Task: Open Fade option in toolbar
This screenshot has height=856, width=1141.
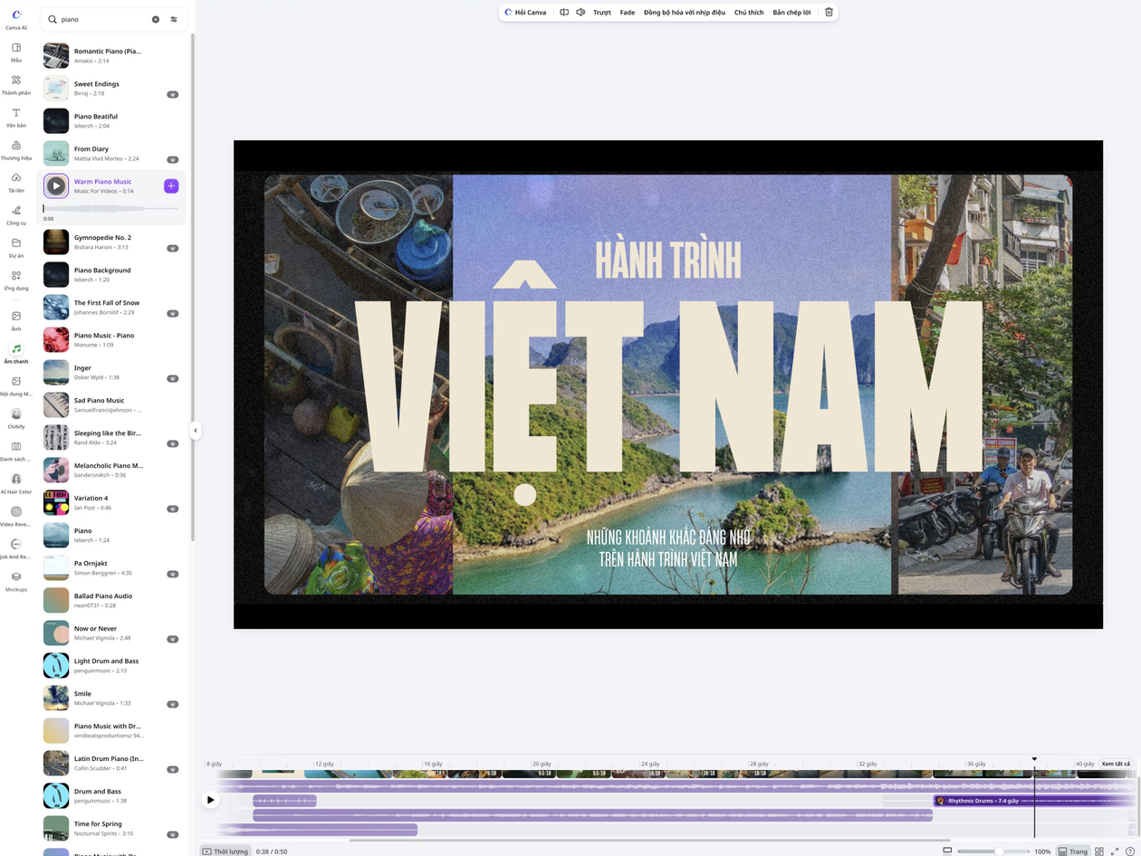Action: (x=627, y=13)
